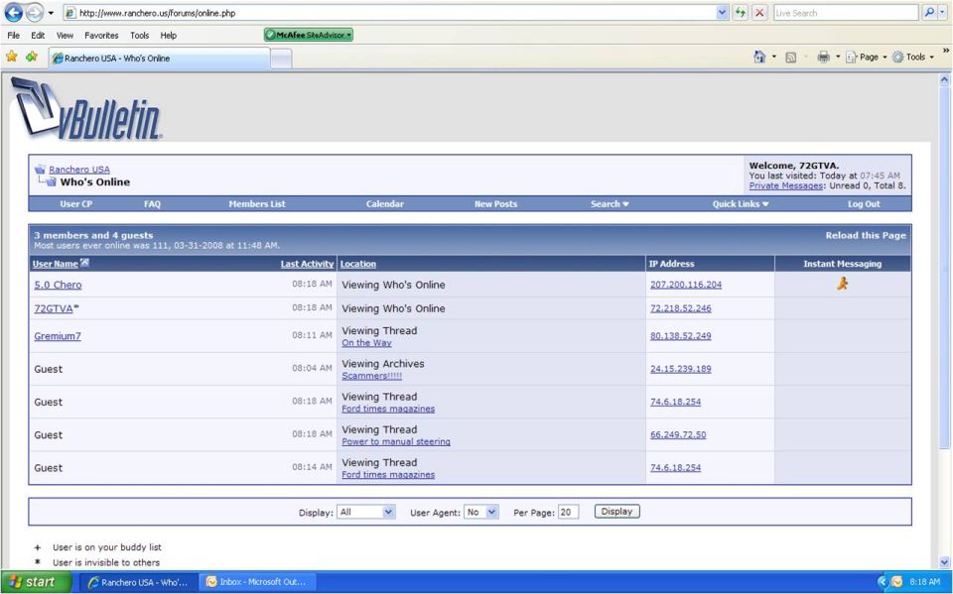Expand the Quick Links dropdown

pyautogui.click(x=741, y=204)
